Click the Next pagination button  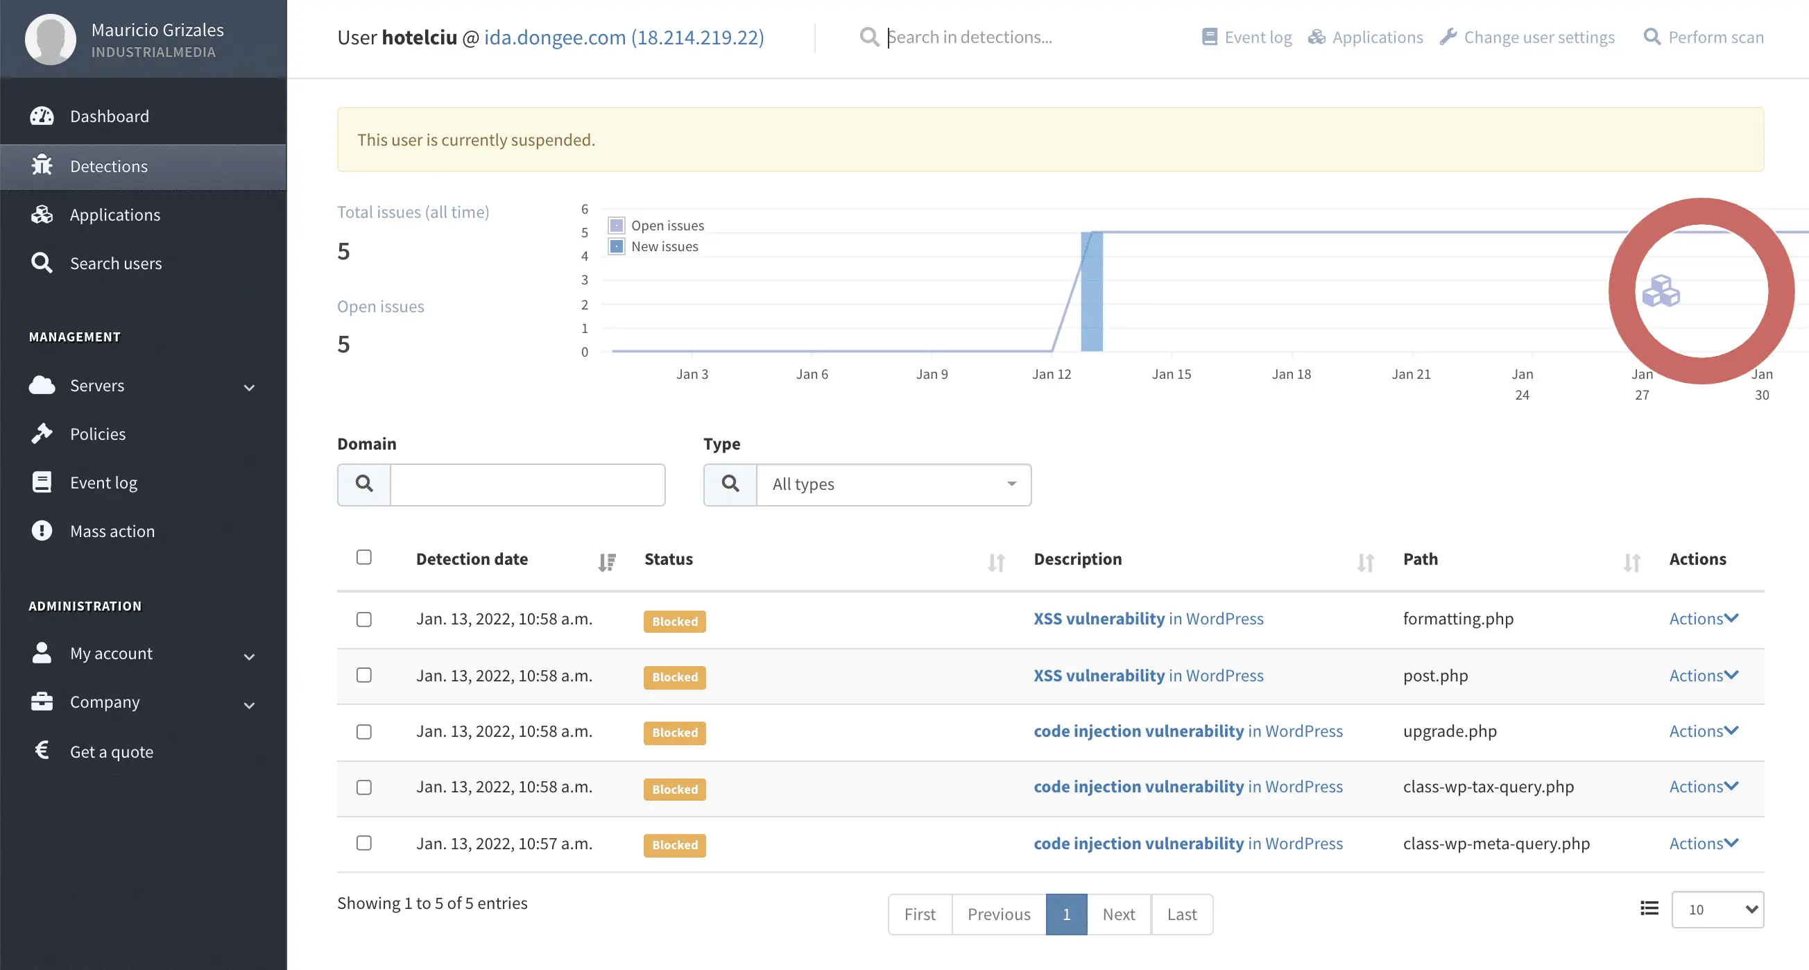[x=1119, y=914]
